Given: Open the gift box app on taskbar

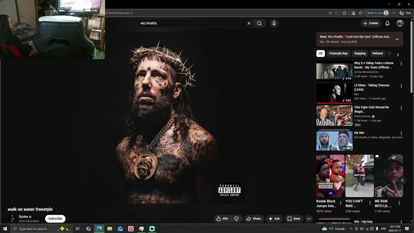Looking at the screenshot, I should point(131,229).
